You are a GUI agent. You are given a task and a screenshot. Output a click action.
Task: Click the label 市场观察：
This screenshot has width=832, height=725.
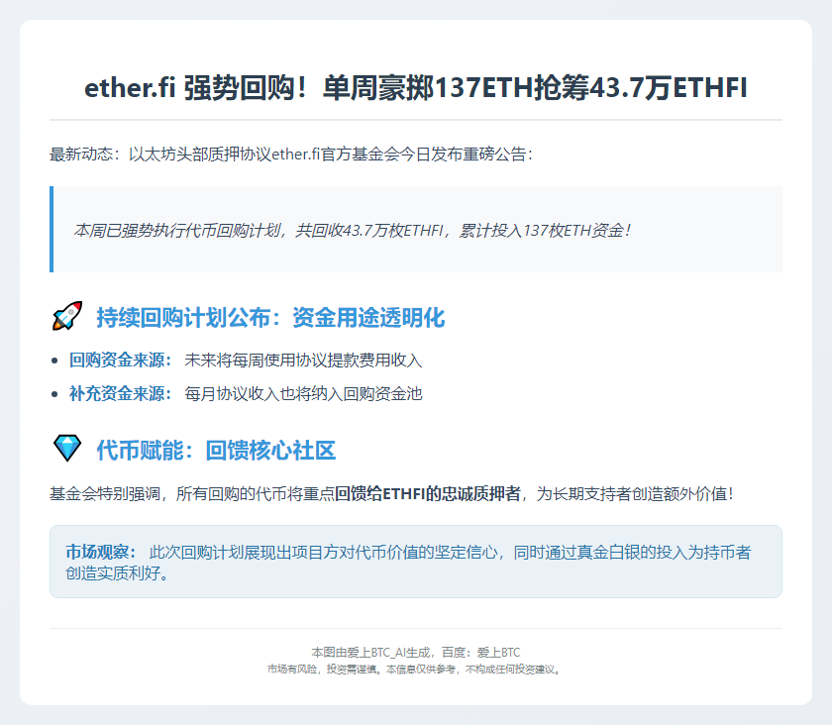[x=101, y=552]
